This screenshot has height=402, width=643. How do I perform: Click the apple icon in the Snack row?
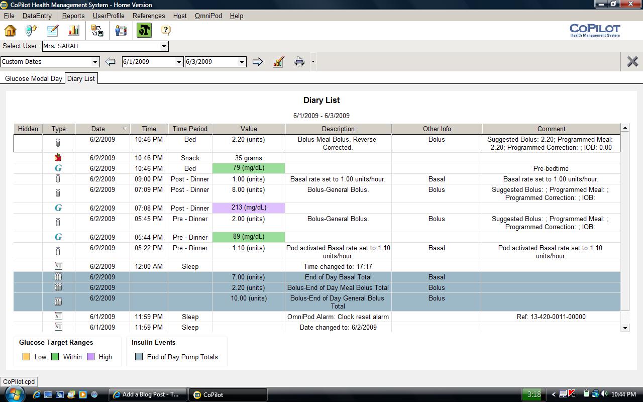click(58, 158)
